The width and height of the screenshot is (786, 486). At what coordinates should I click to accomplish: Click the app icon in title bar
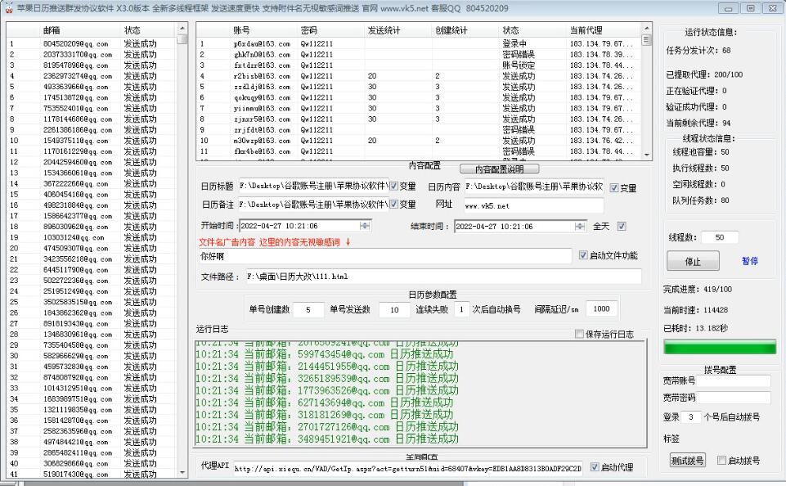coord(7,8)
